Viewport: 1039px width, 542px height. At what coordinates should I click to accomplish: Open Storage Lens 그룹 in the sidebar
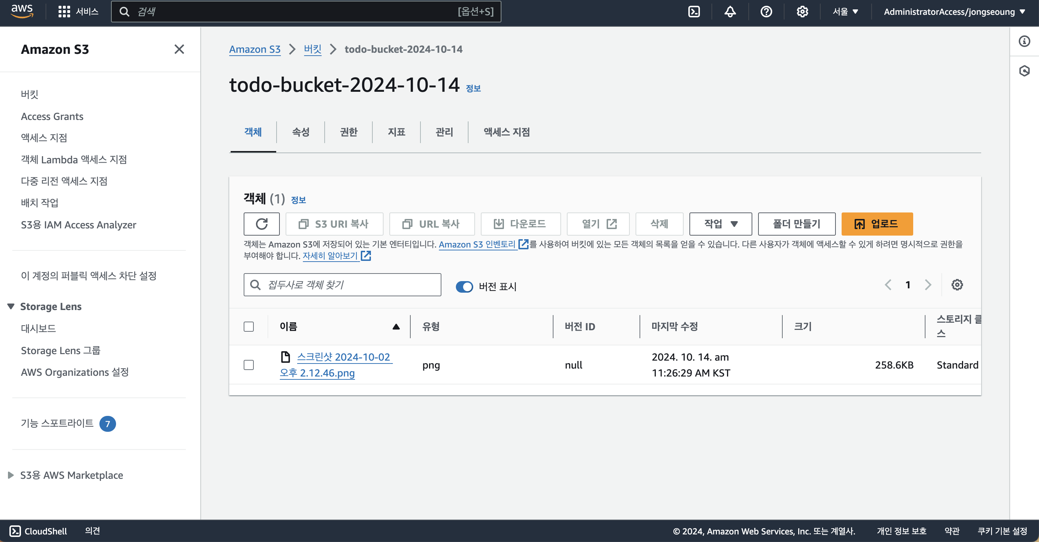point(60,350)
